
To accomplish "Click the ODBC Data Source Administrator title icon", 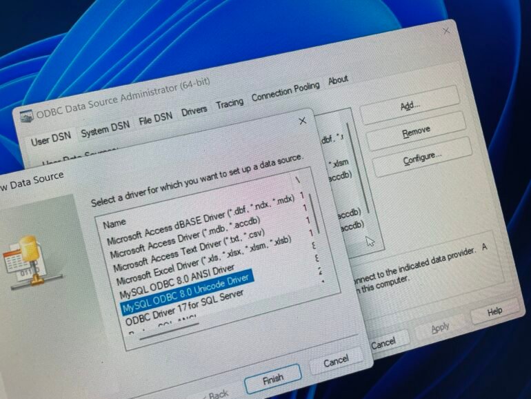I will pos(27,116).
